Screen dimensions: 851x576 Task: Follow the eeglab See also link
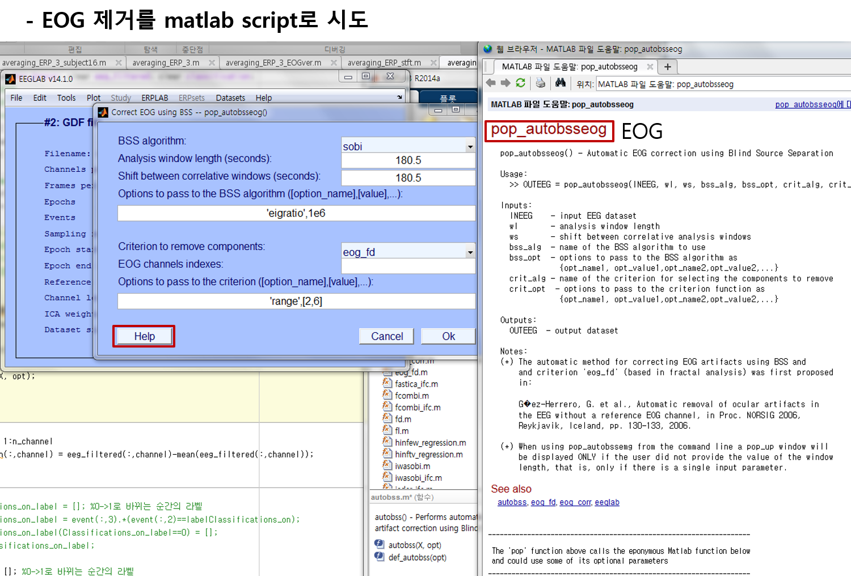pyautogui.click(x=607, y=502)
